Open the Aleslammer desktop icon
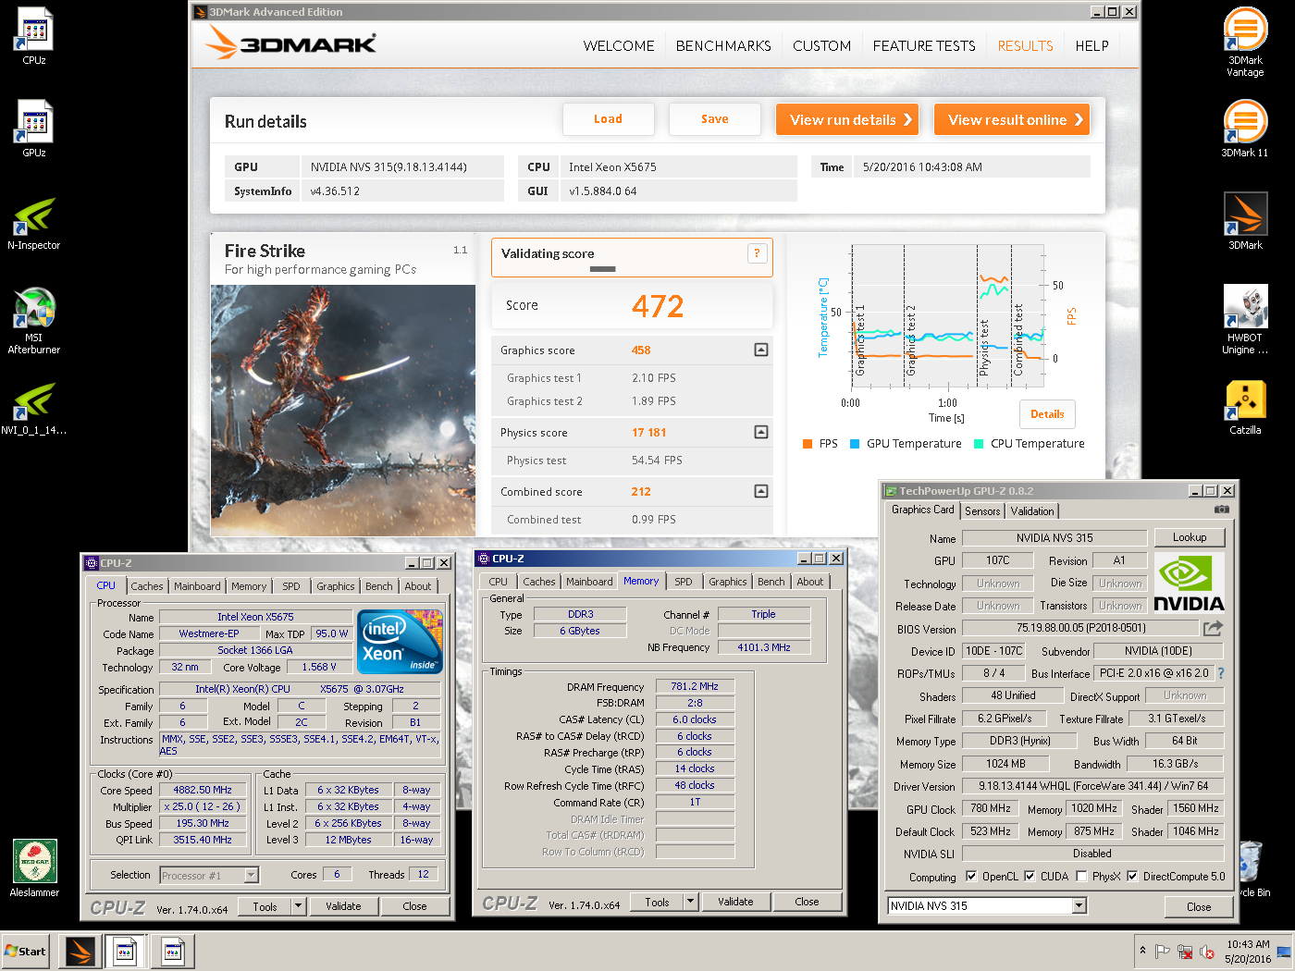 click(x=34, y=867)
